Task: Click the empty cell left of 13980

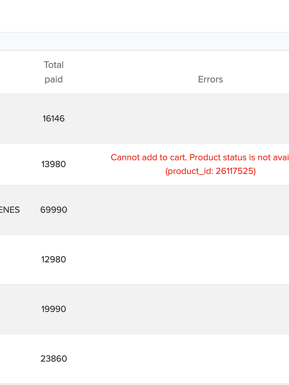Action: 14,164
